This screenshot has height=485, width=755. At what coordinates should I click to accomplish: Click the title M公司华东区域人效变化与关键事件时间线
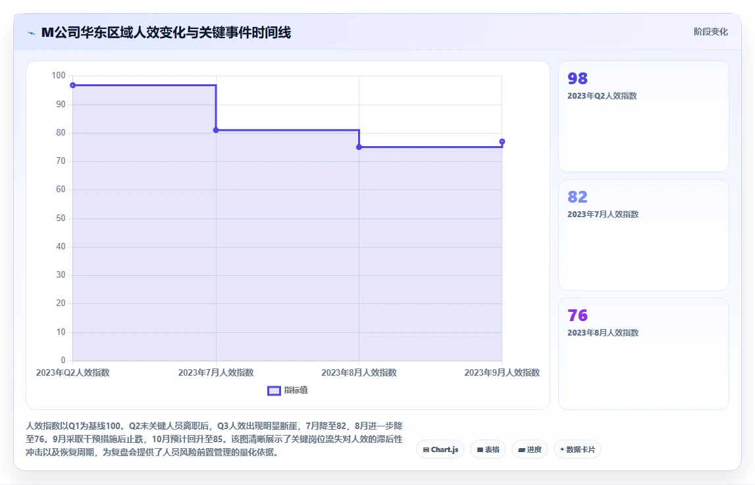[x=166, y=33]
